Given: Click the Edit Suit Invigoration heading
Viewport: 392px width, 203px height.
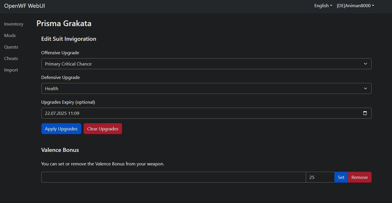Looking at the screenshot, I should tap(69, 39).
